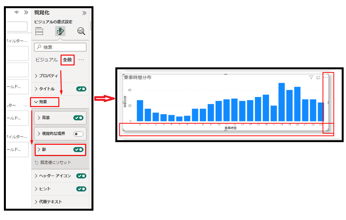346x220 pixels.
Task: Click the top-center resize handle of chart
Action: coord(226,74)
